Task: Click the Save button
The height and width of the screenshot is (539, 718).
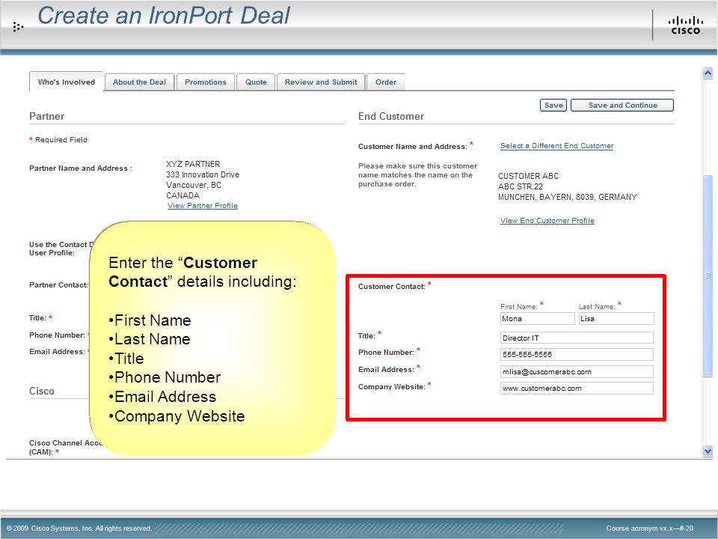Action: click(x=553, y=106)
